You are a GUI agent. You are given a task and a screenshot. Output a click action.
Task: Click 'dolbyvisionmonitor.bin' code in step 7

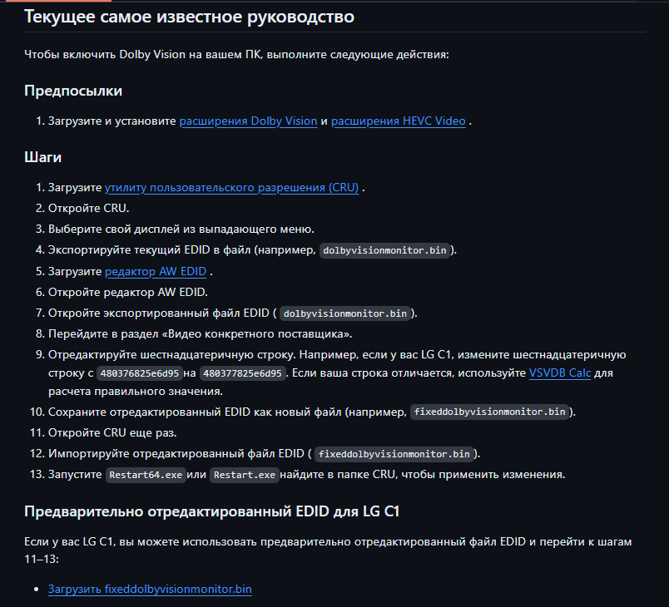click(345, 313)
